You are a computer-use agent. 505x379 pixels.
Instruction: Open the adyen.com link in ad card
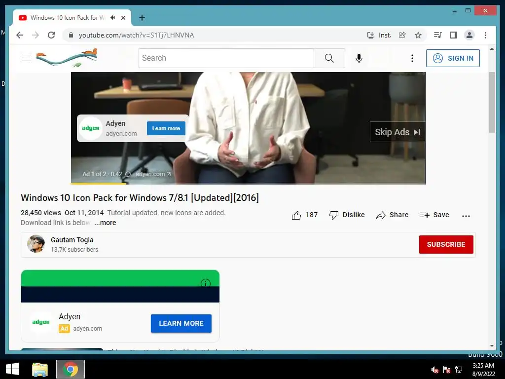pos(87,328)
